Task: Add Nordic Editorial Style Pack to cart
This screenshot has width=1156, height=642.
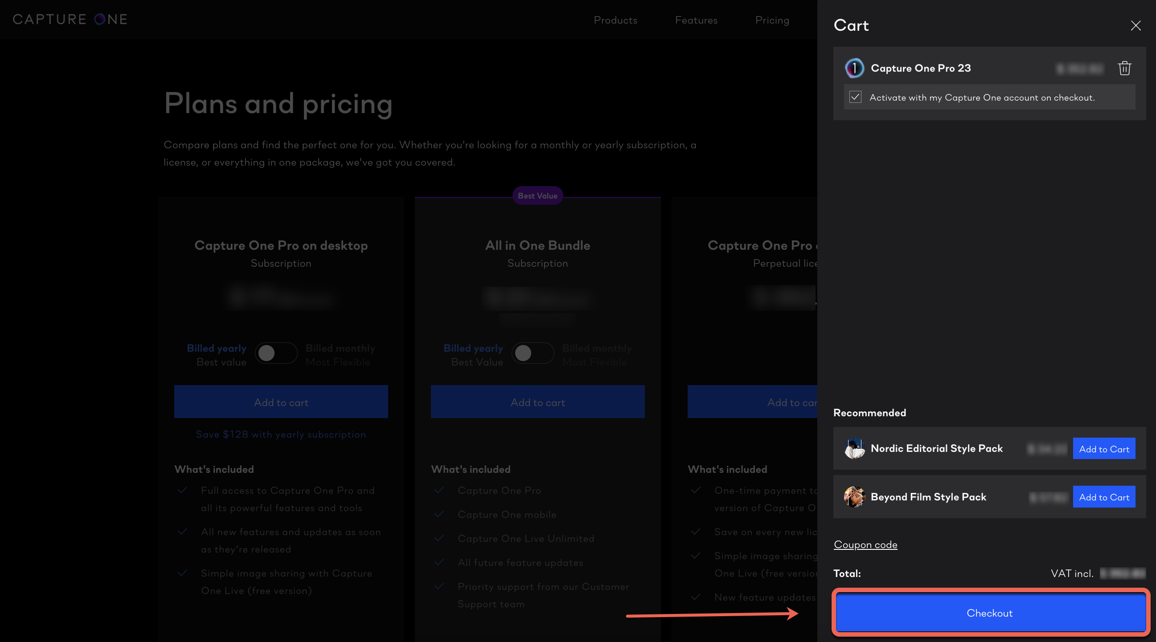Action: click(1103, 448)
